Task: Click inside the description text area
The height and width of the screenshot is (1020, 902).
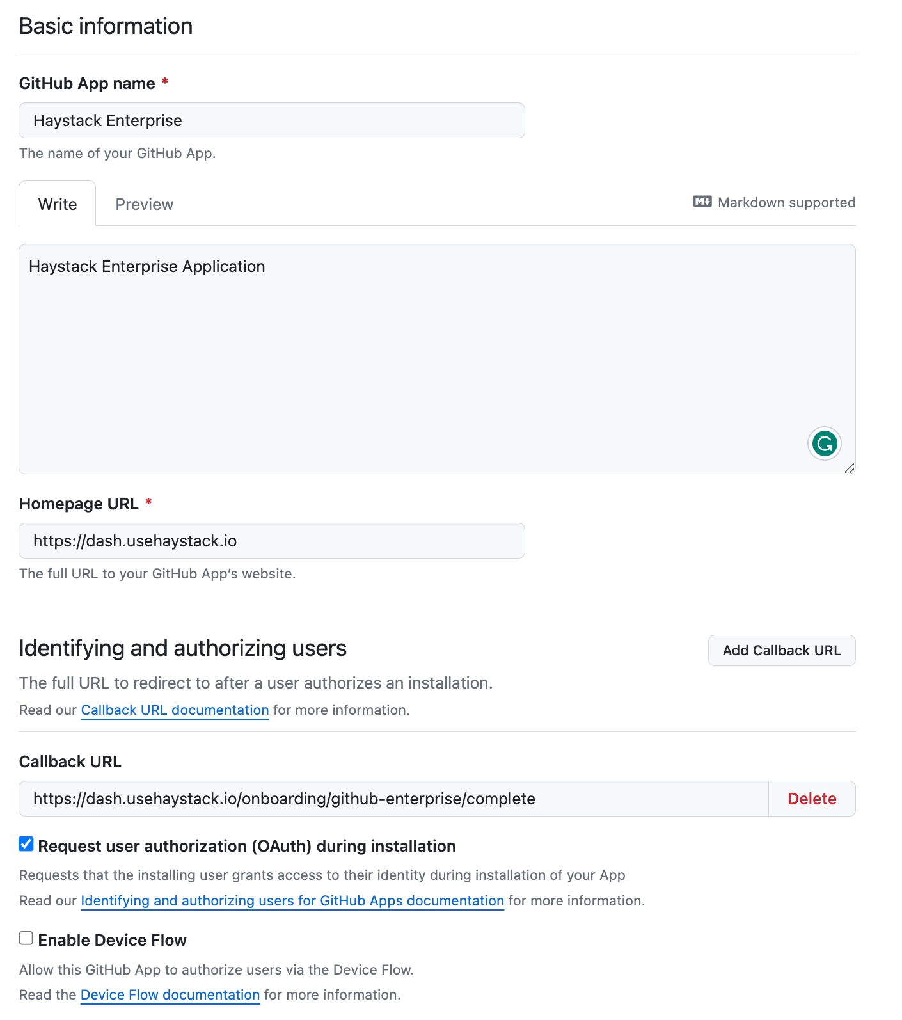Action: pyautogui.click(x=437, y=358)
